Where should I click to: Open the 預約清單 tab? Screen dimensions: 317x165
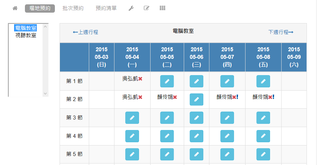pyautogui.click(x=106, y=8)
